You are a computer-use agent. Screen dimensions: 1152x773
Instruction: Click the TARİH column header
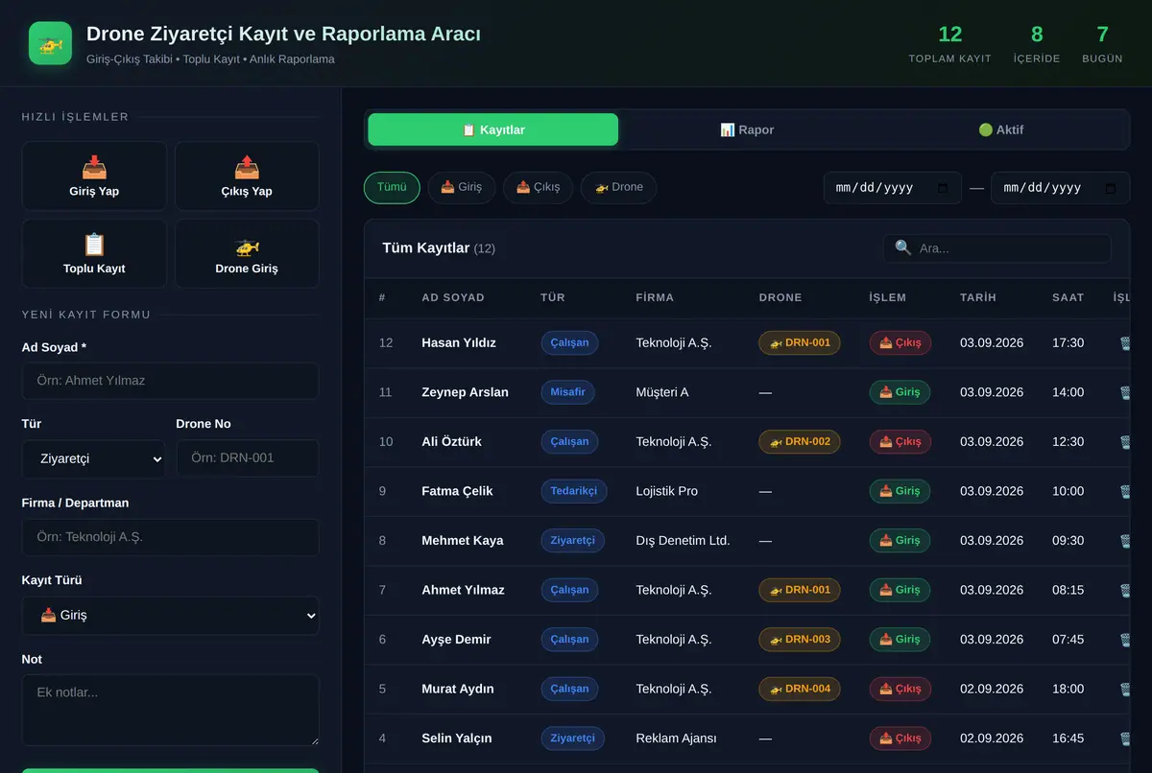coord(978,297)
